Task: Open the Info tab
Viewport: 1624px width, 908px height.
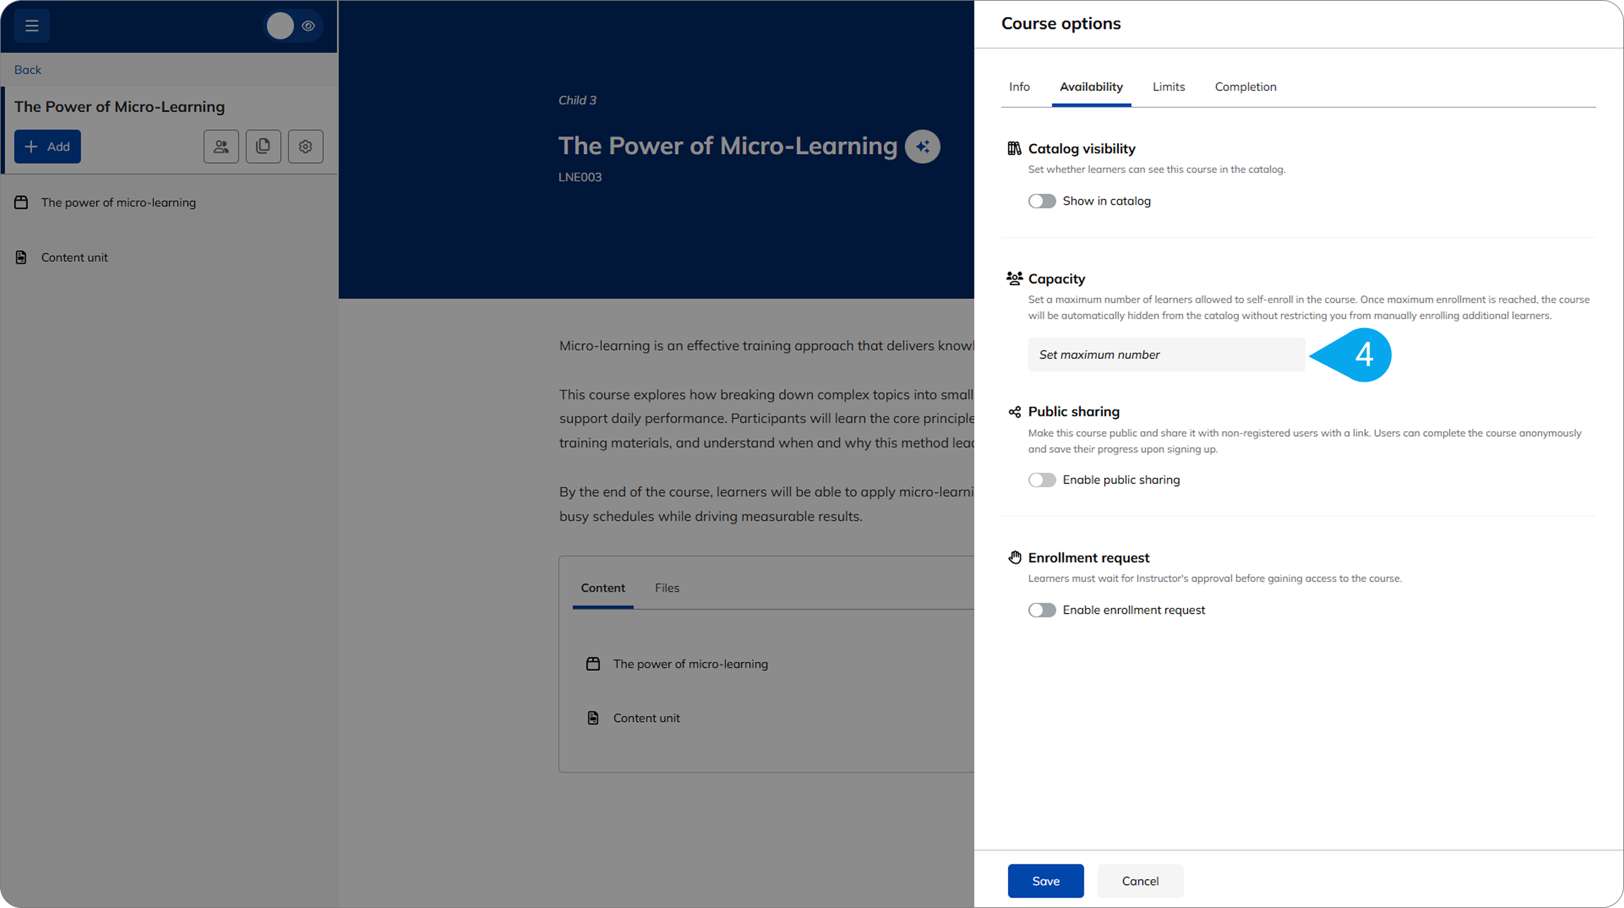Action: [1019, 87]
